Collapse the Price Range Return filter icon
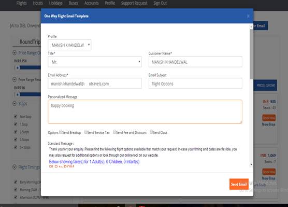The height and width of the screenshot is (207, 288). tap(15, 79)
